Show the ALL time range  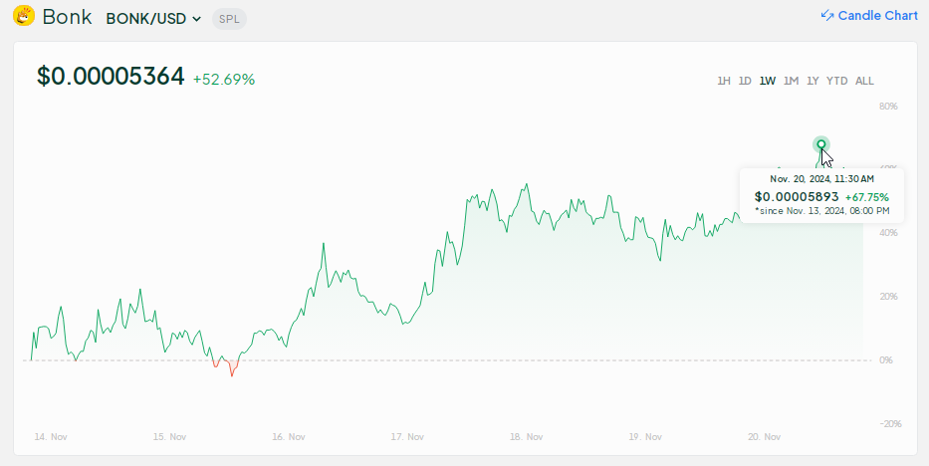point(864,81)
